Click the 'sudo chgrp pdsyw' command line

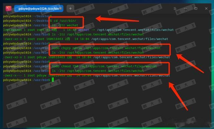pyautogui.click(x=106, y=48)
